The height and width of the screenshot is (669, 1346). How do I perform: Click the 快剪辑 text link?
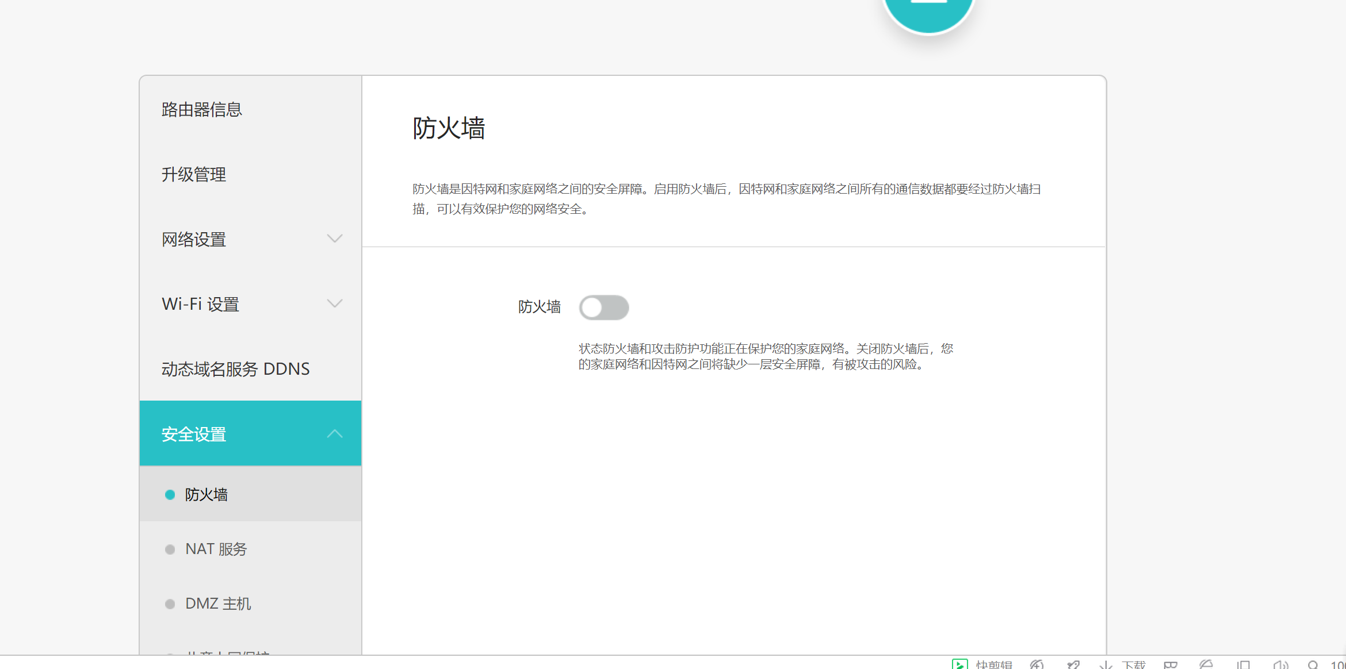click(x=994, y=664)
